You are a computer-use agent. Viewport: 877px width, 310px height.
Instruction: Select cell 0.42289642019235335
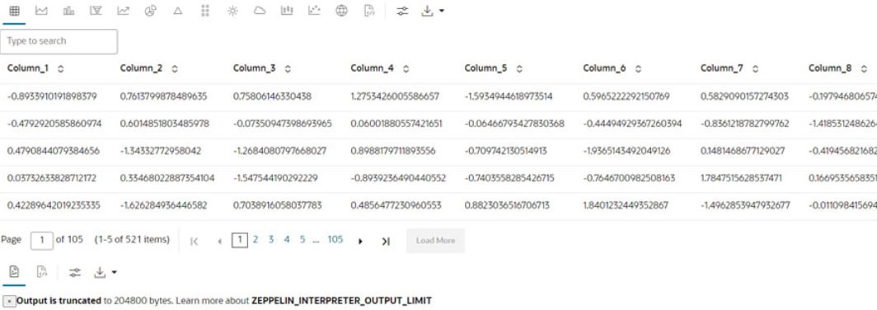pos(54,205)
